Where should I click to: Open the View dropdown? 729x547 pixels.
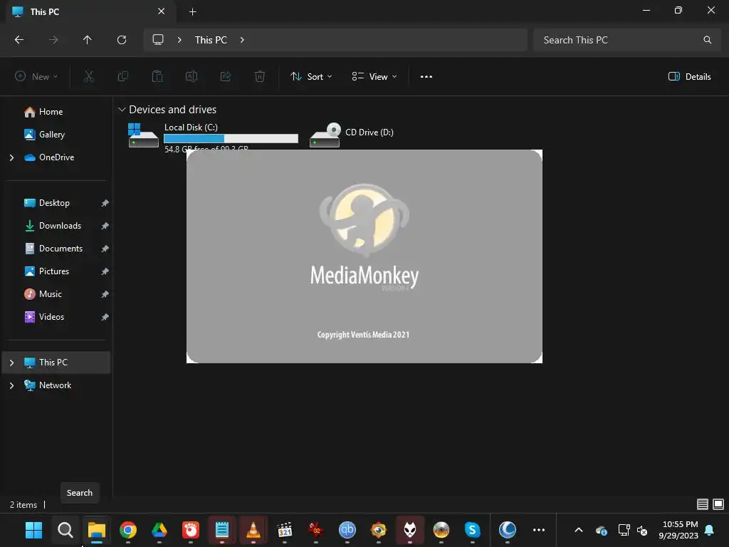coord(374,77)
